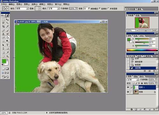Add layer style from Layers panel bottom
159x115 pixels.
point(132,109)
